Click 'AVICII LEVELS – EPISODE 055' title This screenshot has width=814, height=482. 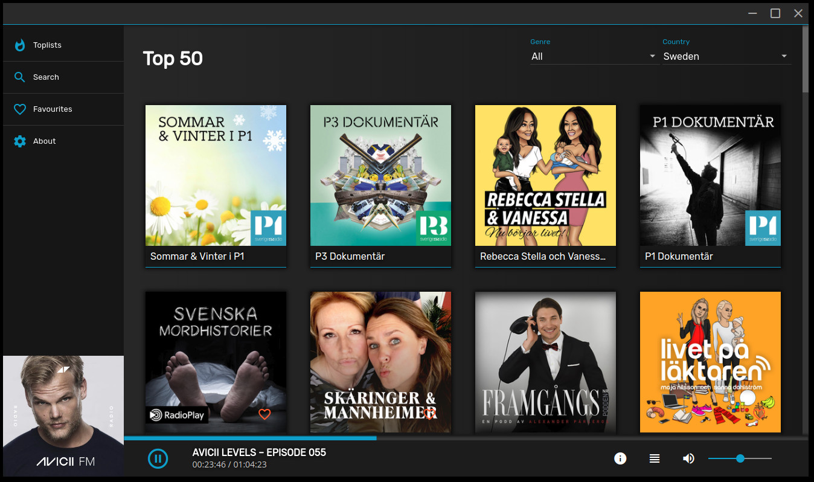[x=259, y=452]
